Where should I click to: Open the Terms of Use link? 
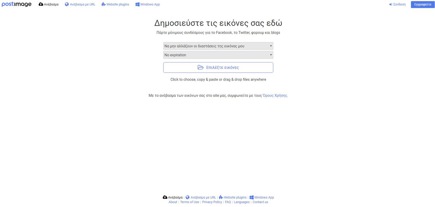pos(190,202)
